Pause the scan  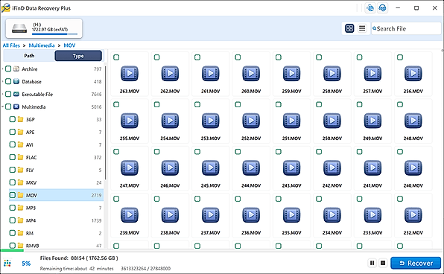coord(372,263)
